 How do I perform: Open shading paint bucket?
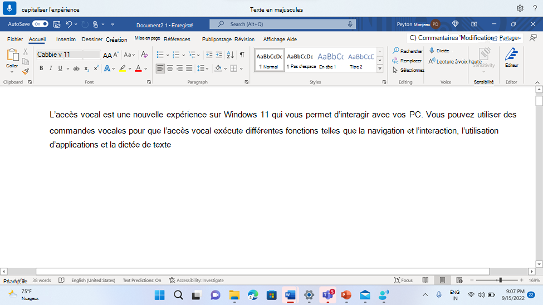(218, 68)
